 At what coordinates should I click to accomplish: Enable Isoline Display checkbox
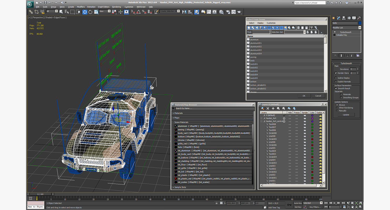tap(336, 78)
